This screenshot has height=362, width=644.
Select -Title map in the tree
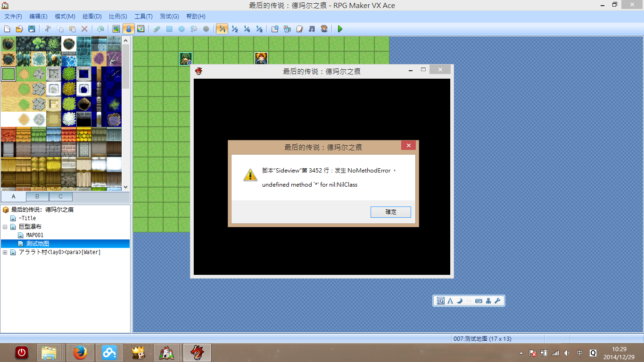coord(27,218)
